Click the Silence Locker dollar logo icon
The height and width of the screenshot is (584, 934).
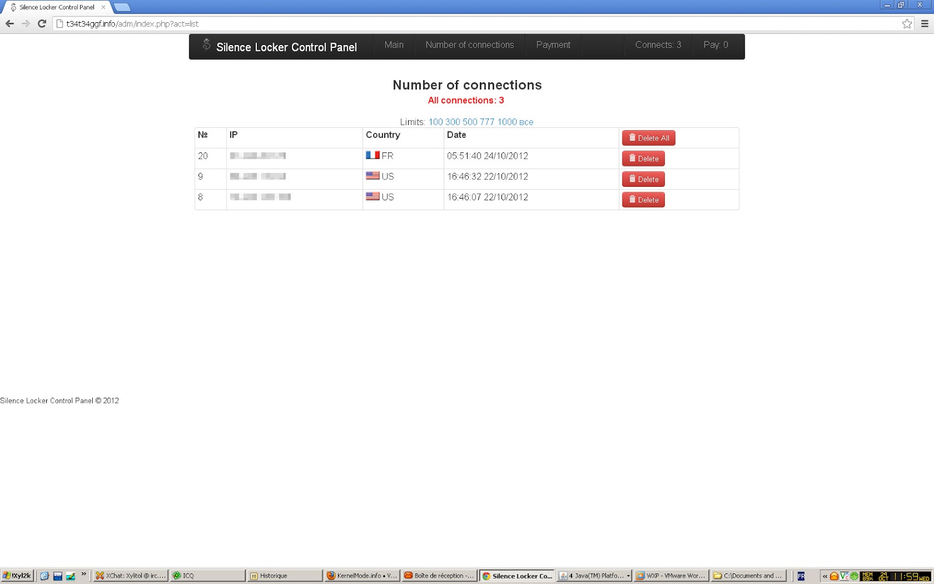[206, 44]
